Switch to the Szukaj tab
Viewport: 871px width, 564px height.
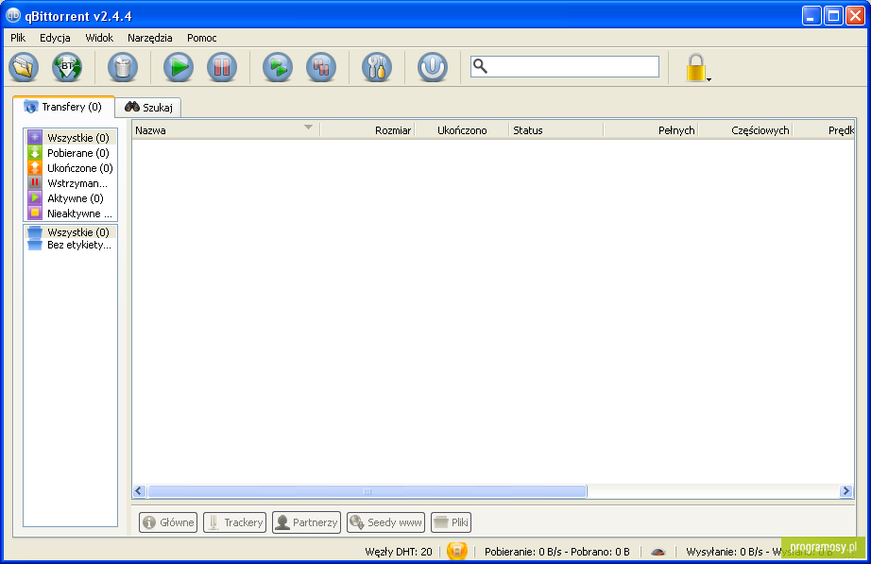pyautogui.click(x=148, y=108)
